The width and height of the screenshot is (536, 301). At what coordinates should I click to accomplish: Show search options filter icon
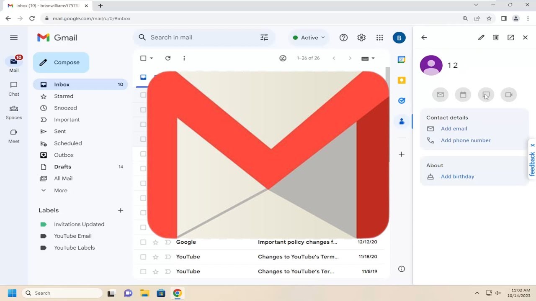tap(264, 38)
